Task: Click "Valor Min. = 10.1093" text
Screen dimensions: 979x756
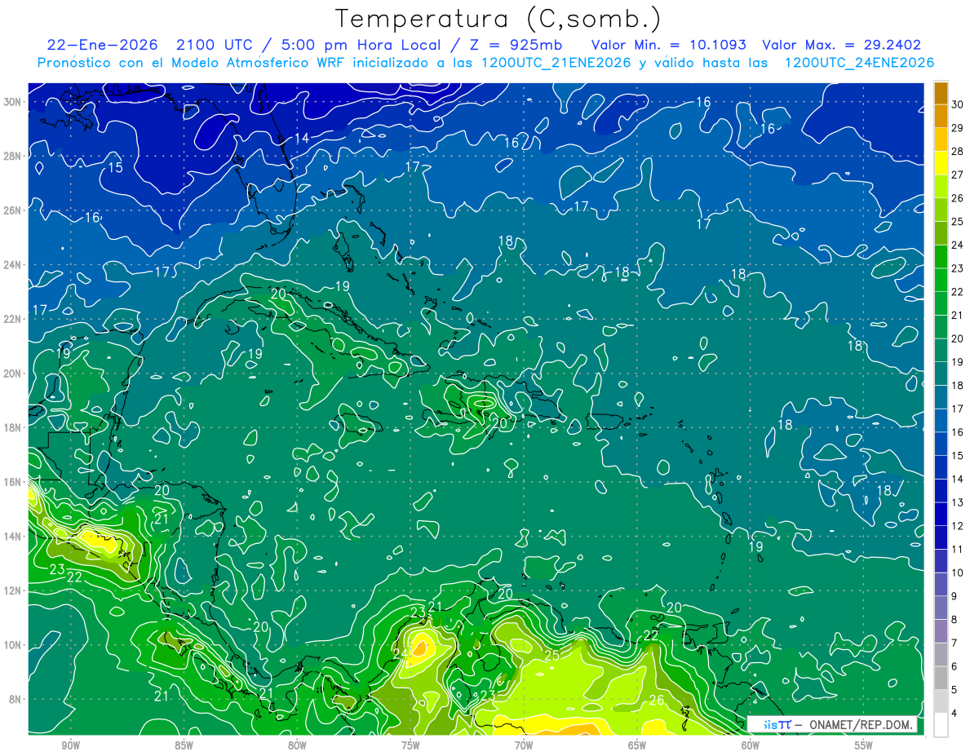Action: pyautogui.click(x=667, y=45)
